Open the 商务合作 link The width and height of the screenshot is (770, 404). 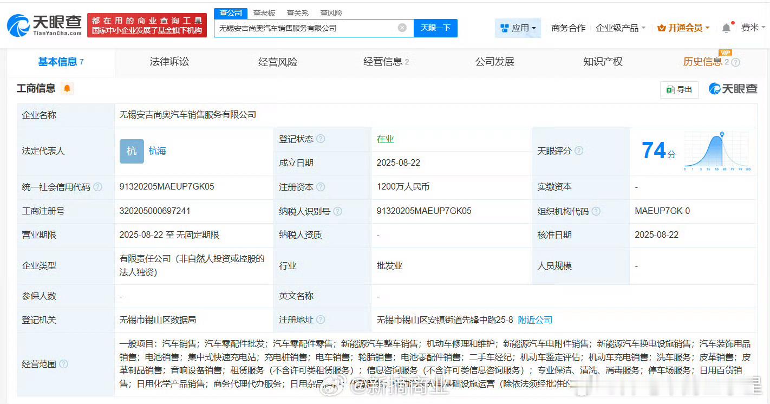[568, 28]
